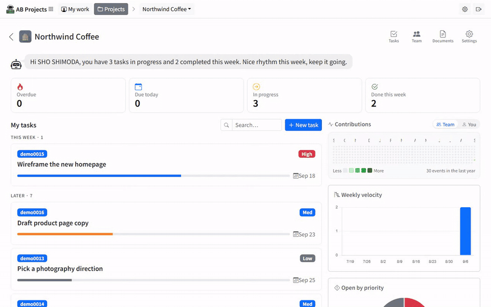Screen dimensions: 491x307
Task: Focus the Search tasks input field
Action: [x=257, y=125]
